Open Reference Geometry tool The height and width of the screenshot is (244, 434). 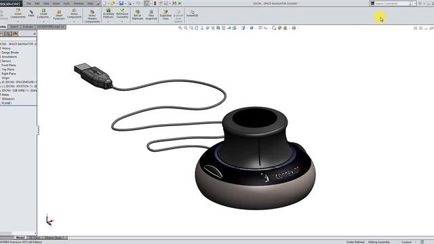coord(122,14)
